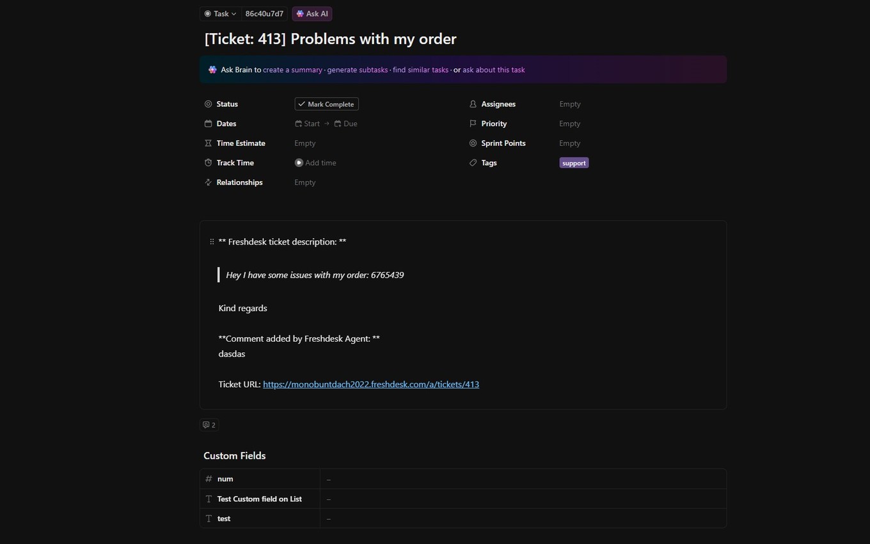The width and height of the screenshot is (870, 544).
Task: Click the calendar icon next to Due
Action: [338, 124]
